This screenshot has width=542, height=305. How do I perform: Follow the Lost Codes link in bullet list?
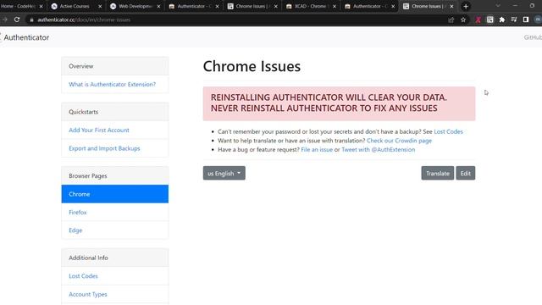coord(448,131)
